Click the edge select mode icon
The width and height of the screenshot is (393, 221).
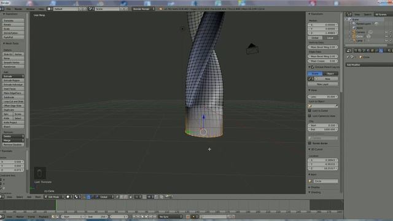(122, 197)
